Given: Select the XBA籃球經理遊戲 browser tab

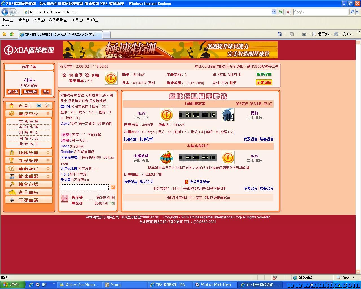Looking at the screenshot, I should tap(60, 34).
